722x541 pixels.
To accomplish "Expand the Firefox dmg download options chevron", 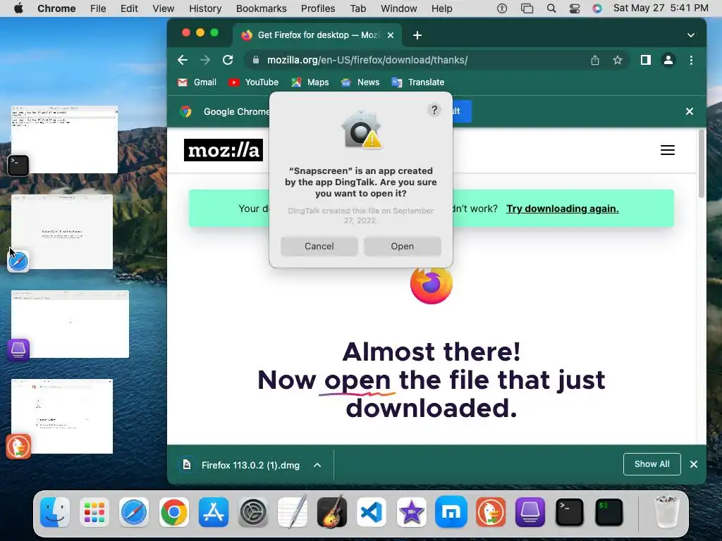I will [x=317, y=465].
